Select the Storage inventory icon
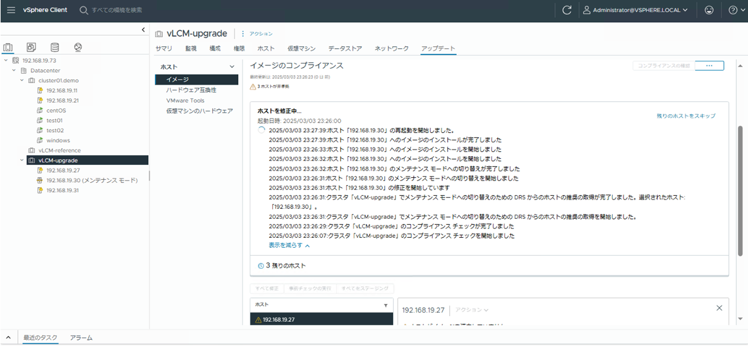 55,48
